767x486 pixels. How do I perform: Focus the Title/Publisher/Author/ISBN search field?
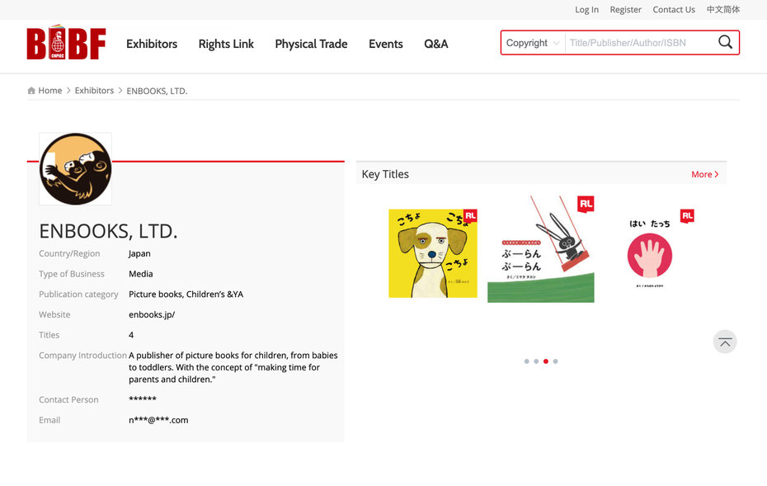(x=640, y=43)
